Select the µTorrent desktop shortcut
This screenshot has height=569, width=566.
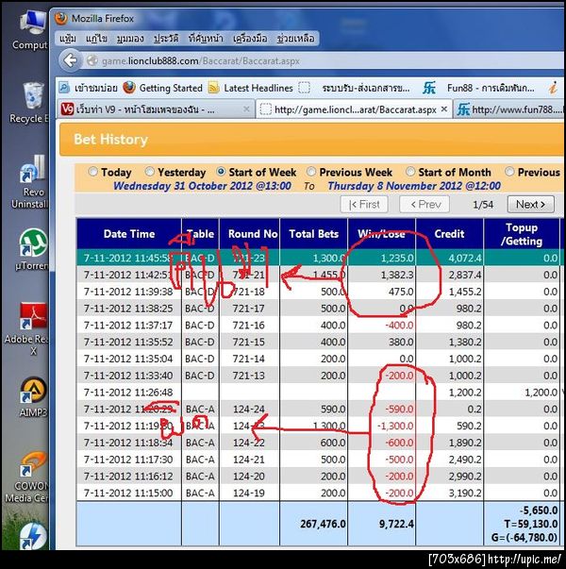click(x=32, y=250)
